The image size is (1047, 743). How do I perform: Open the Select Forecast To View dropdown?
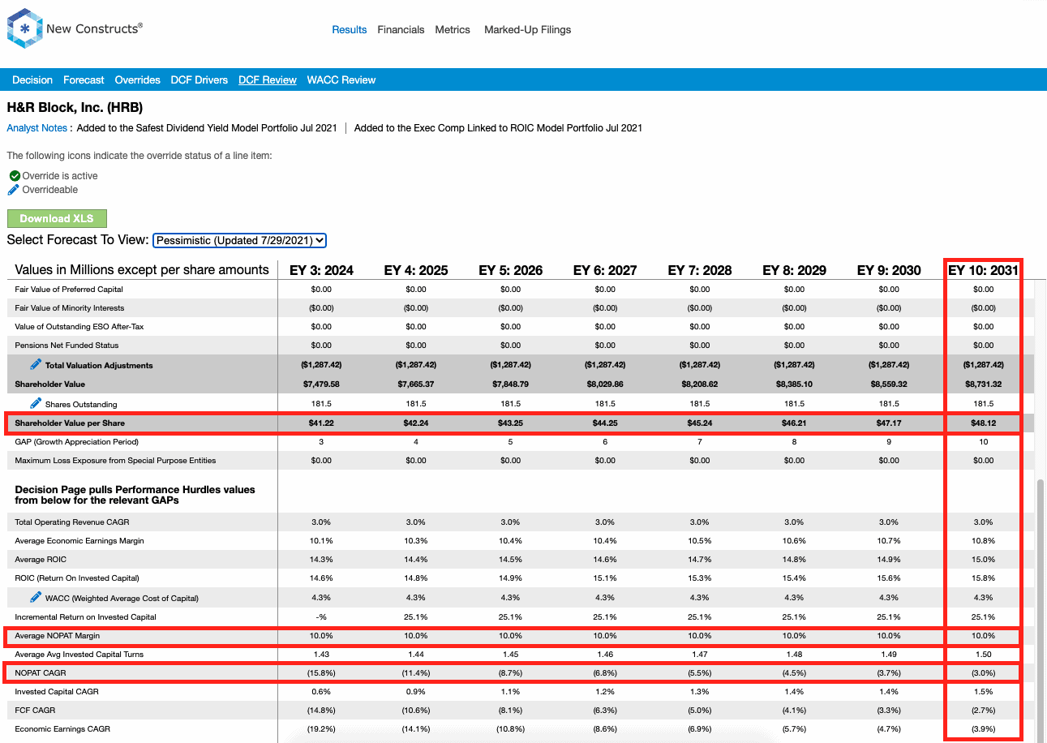(239, 240)
